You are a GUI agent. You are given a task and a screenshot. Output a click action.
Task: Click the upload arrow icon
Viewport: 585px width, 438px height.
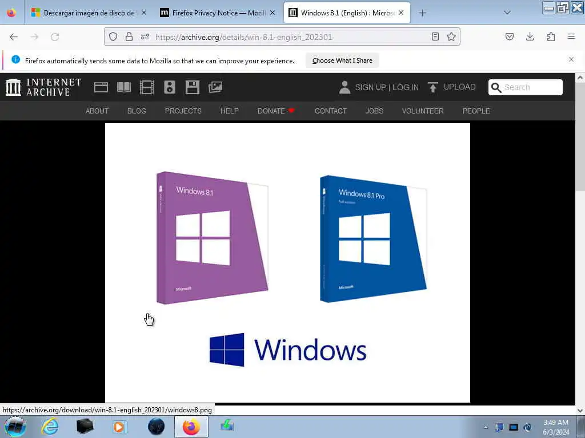point(433,87)
